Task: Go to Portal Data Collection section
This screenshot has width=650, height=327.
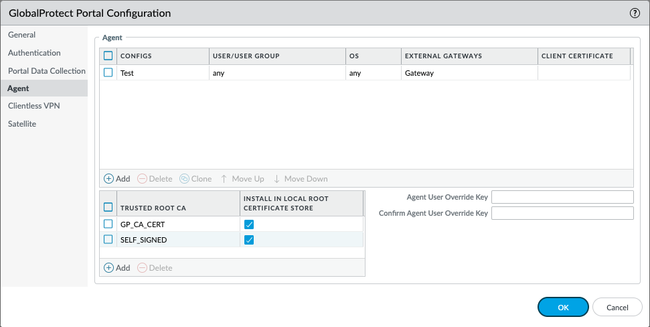Action: (46, 70)
